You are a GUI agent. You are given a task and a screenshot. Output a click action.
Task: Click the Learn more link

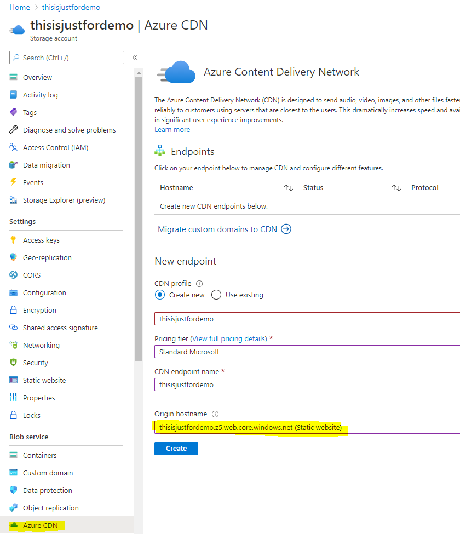click(x=173, y=129)
